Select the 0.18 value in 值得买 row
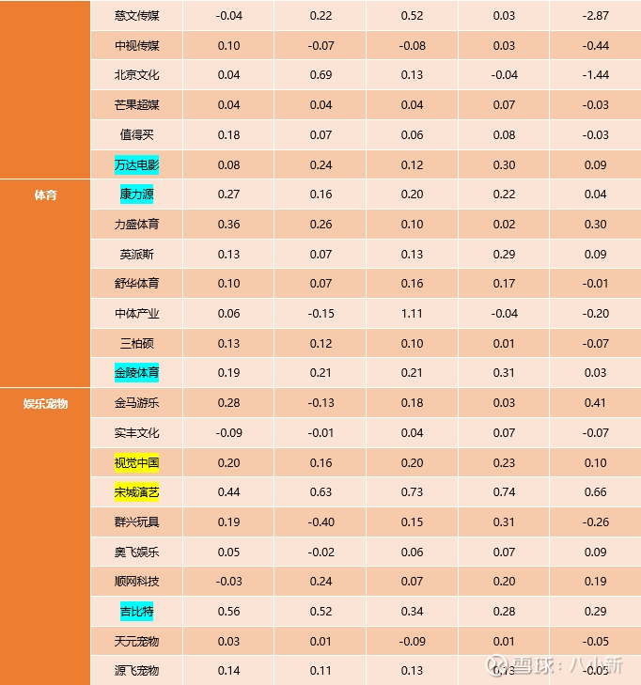 [229, 135]
